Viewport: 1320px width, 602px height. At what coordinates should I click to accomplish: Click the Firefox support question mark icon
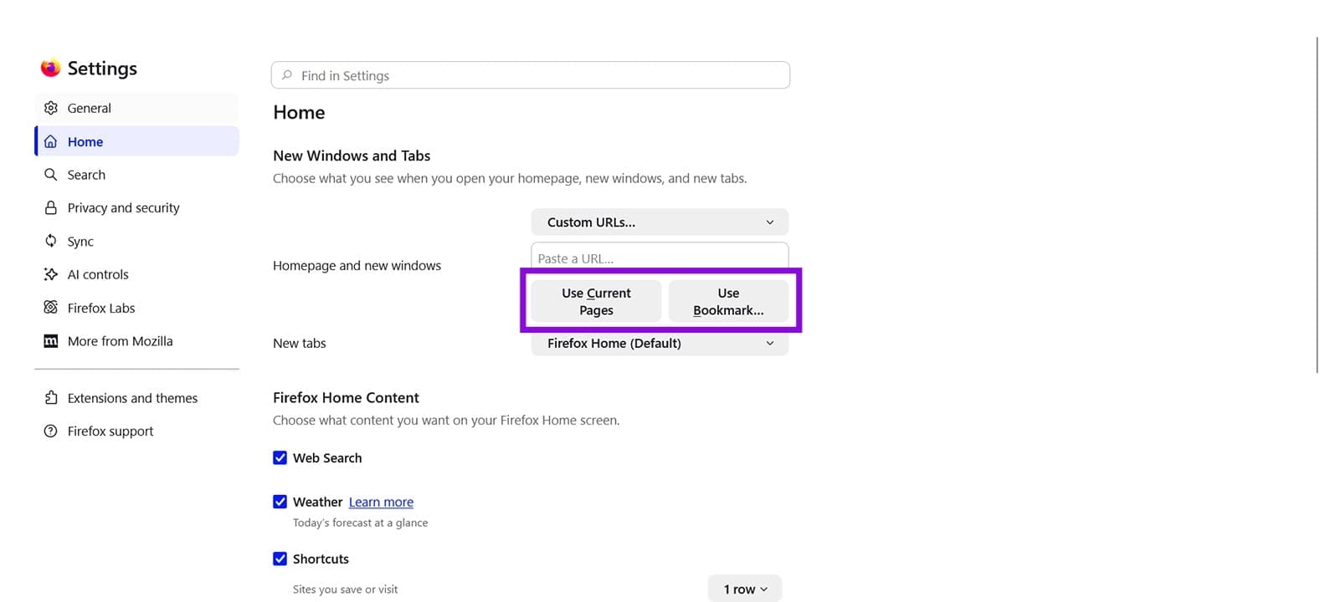coord(51,431)
